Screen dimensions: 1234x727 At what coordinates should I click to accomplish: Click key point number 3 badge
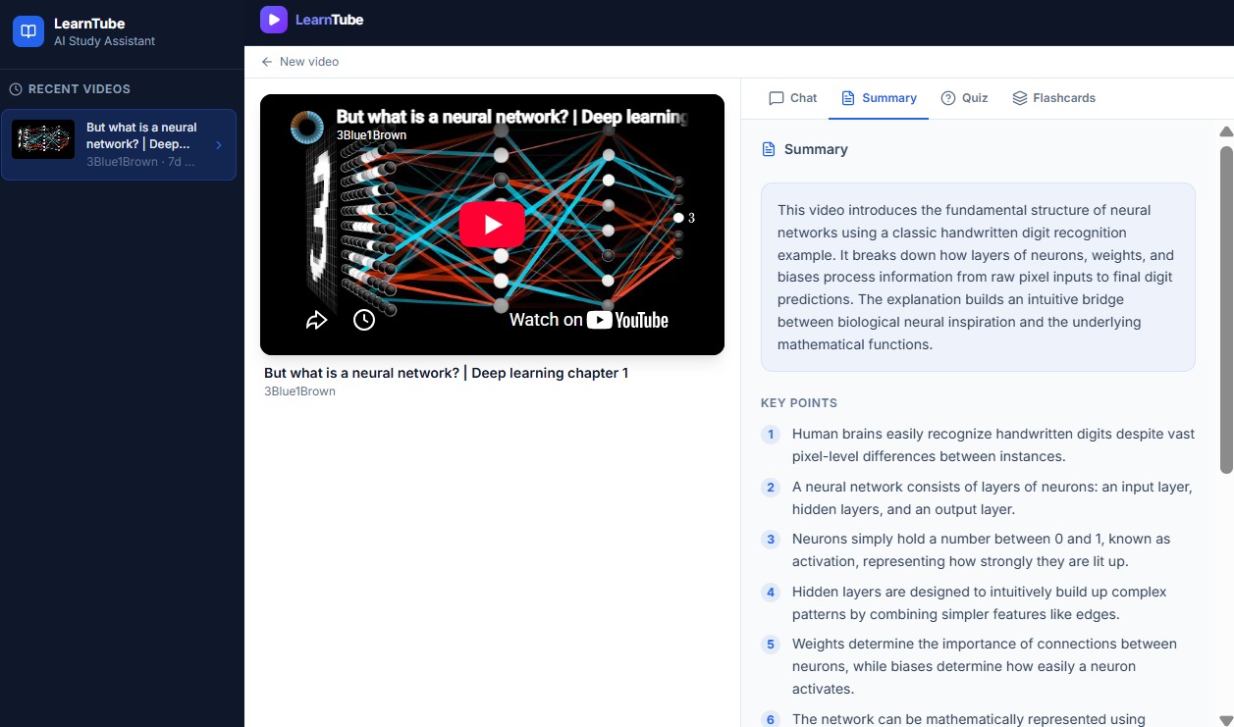point(771,540)
